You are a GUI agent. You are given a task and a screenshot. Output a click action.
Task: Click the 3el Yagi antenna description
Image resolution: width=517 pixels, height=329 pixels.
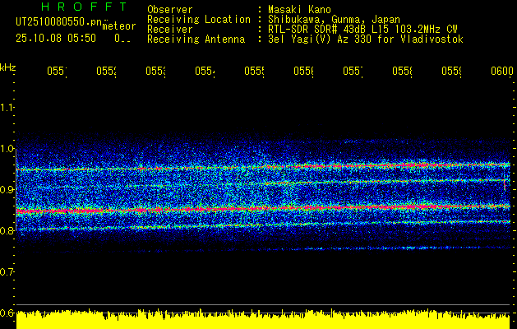pos(366,39)
